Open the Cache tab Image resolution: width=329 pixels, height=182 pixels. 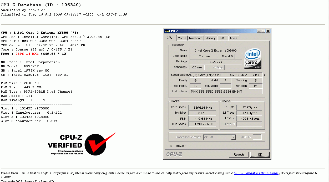(182, 38)
